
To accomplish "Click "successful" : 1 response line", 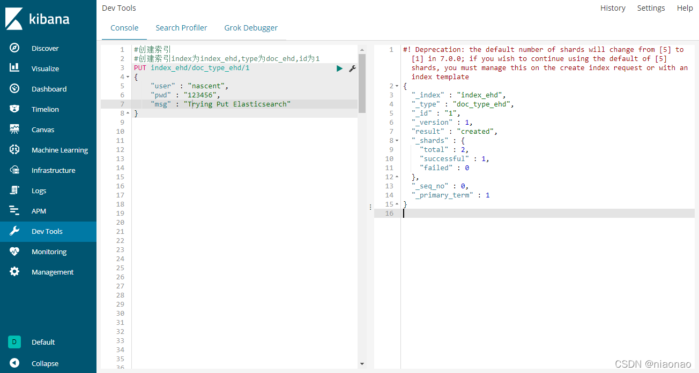I will [455, 159].
